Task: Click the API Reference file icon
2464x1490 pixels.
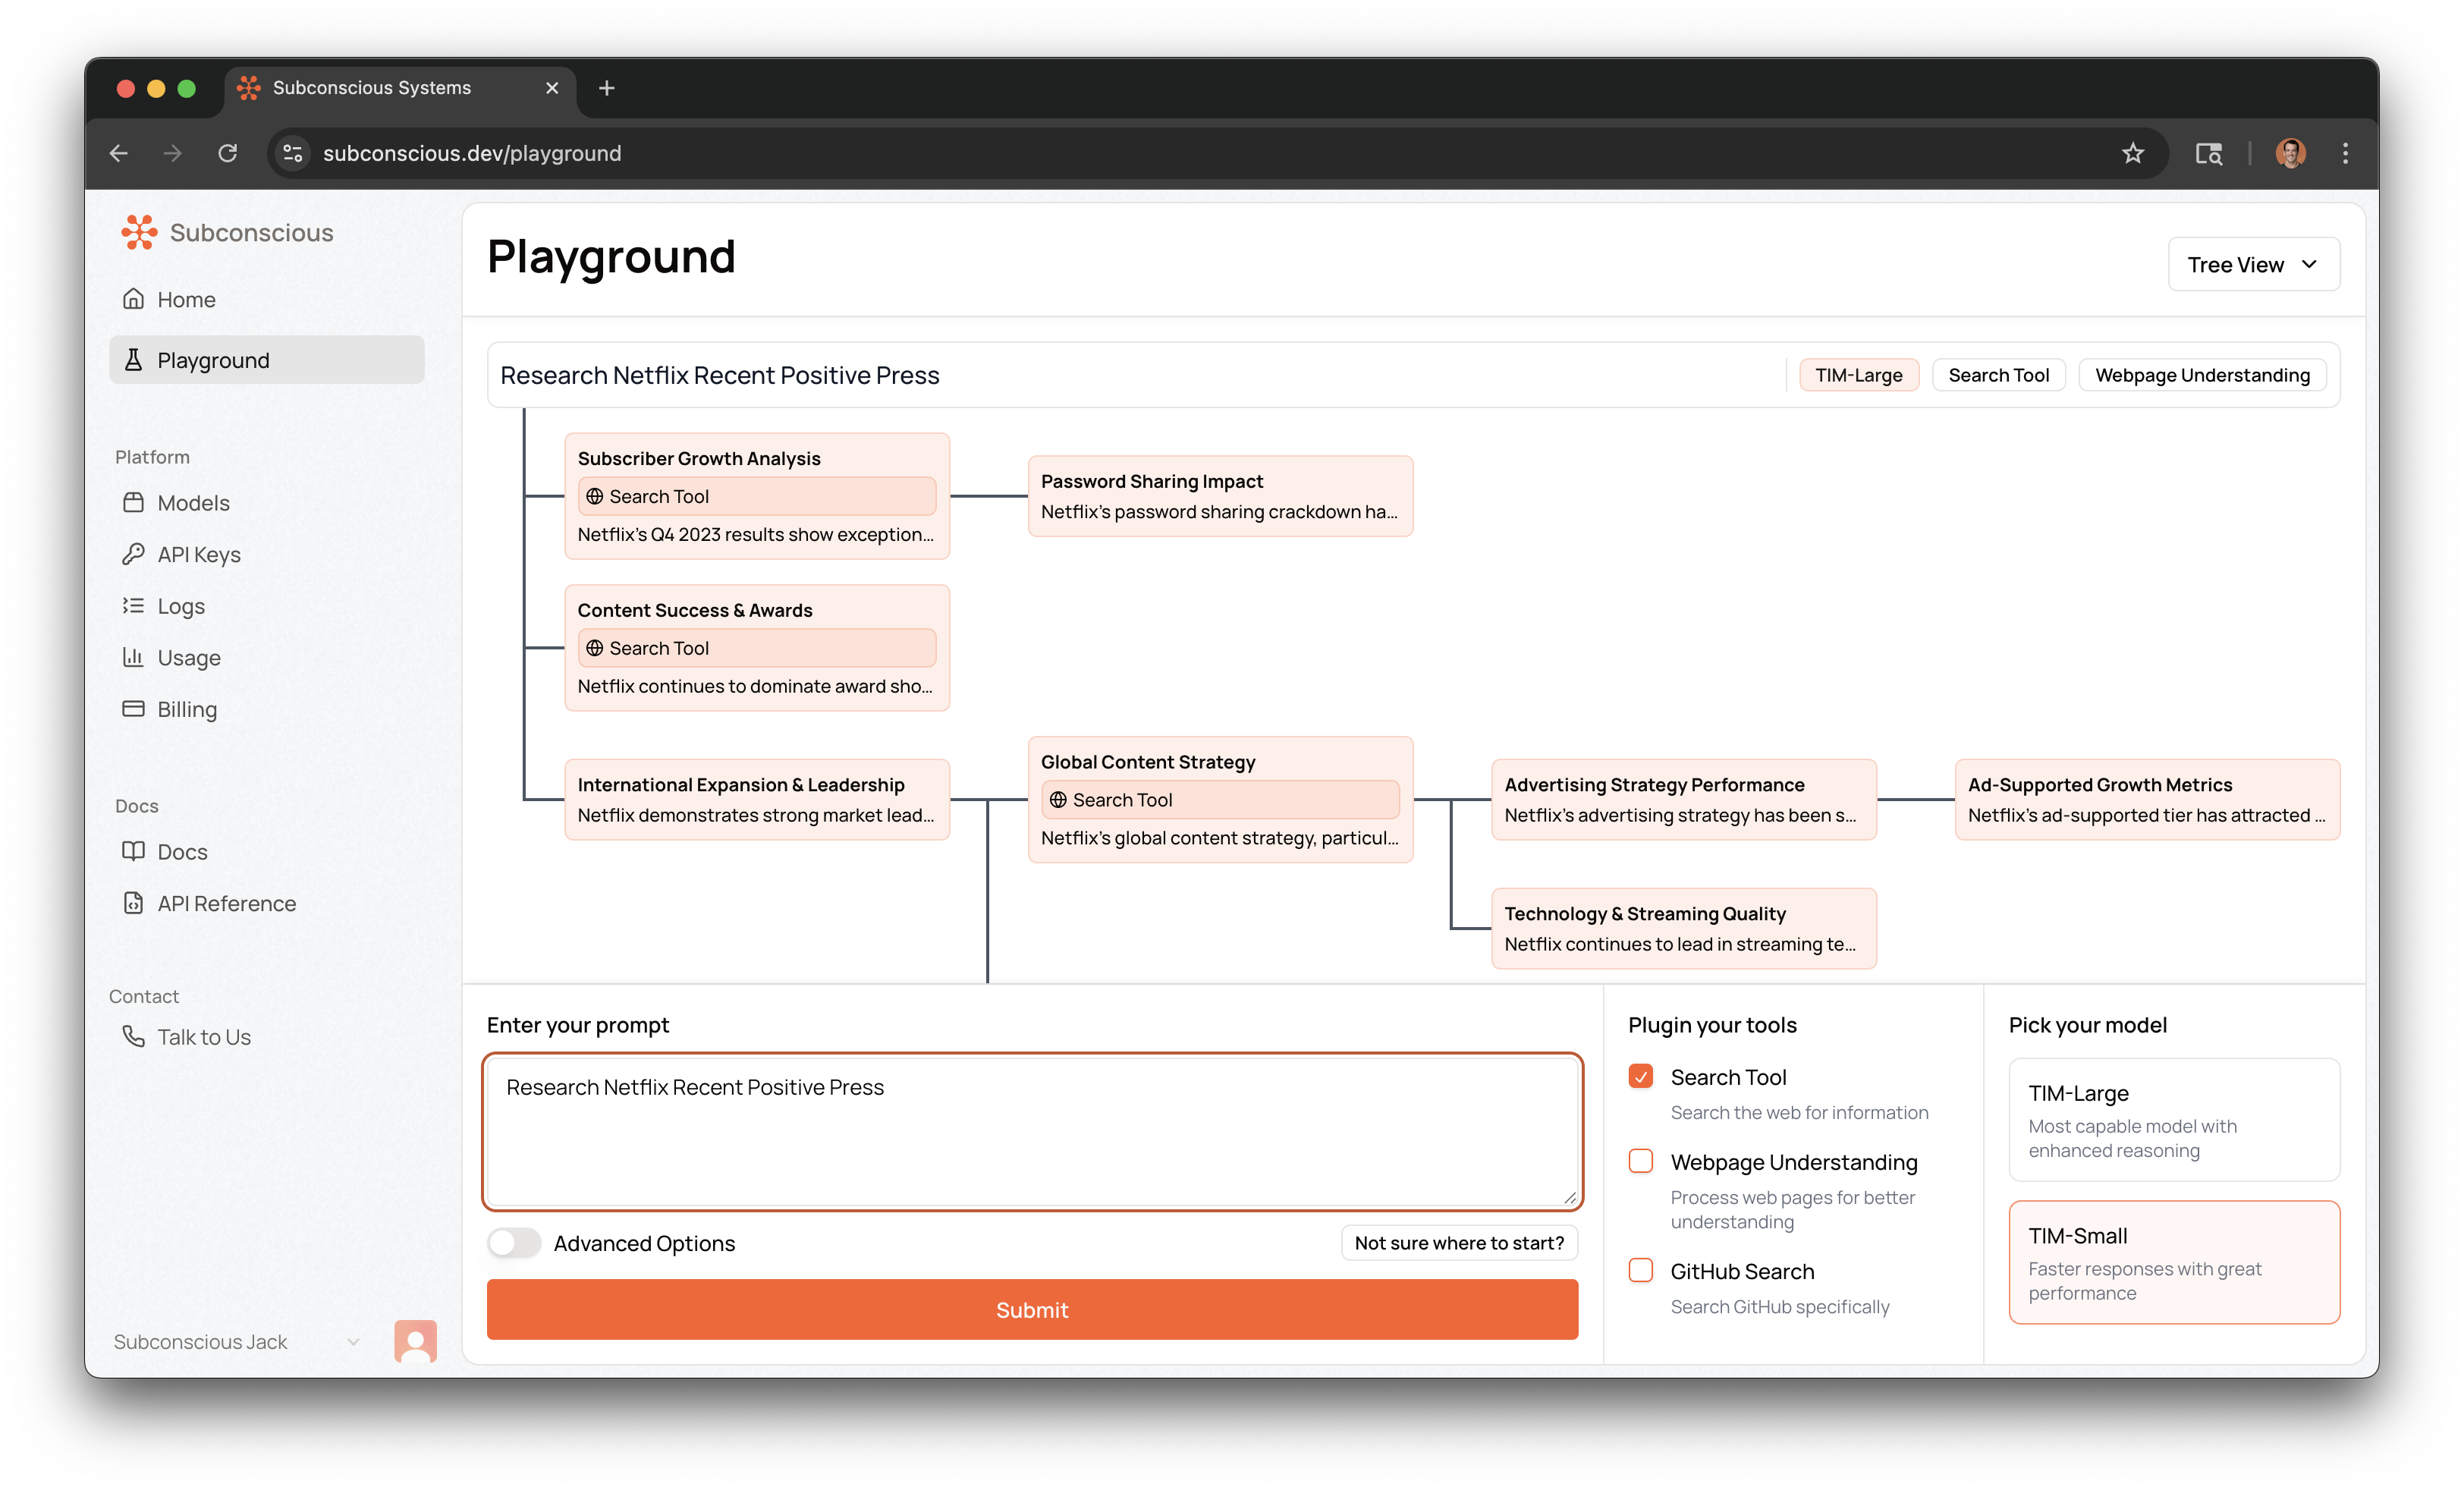Action: coord(133,903)
